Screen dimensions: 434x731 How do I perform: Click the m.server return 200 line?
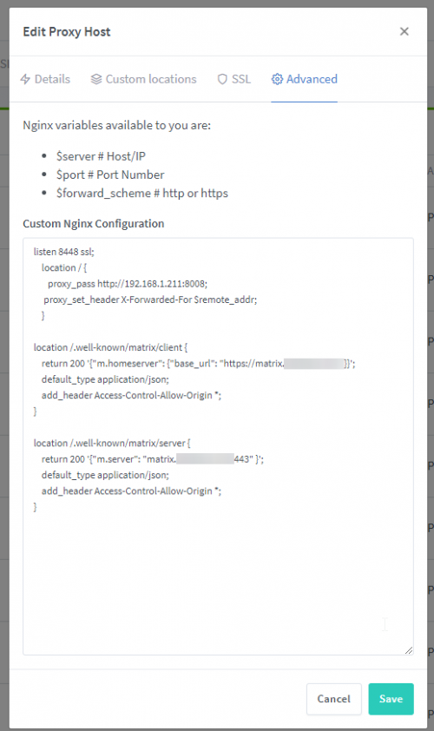[153, 458]
